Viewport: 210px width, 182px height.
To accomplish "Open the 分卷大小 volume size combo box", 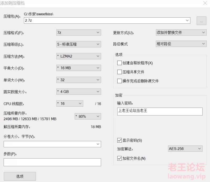I will [x=52, y=144].
